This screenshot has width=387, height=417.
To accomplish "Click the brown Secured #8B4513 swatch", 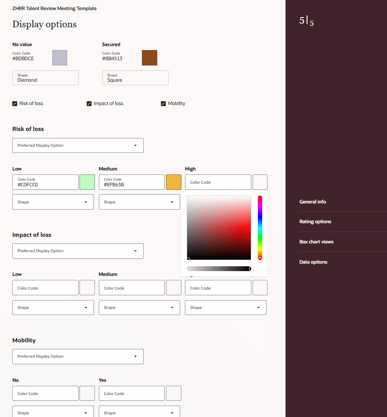I will (149, 58).
